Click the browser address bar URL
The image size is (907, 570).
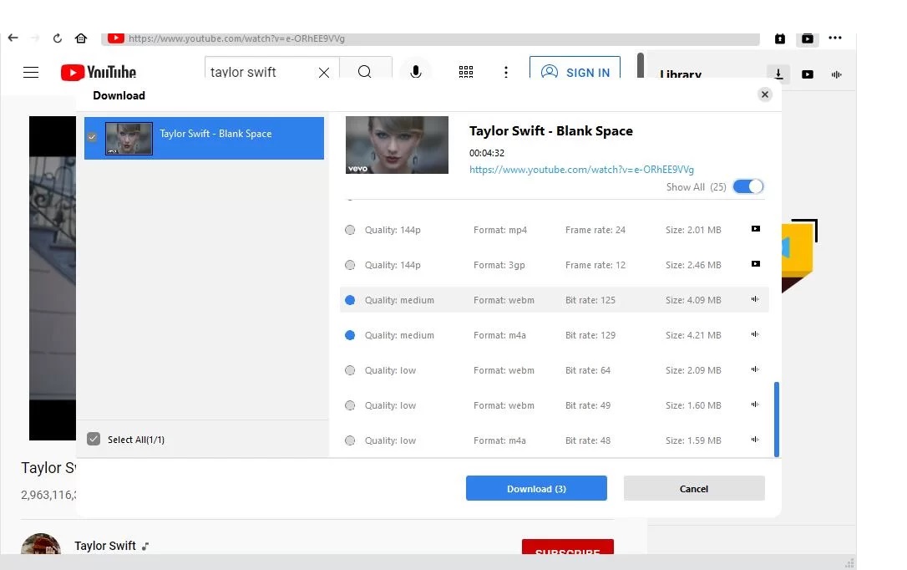(x=236, y=38)
